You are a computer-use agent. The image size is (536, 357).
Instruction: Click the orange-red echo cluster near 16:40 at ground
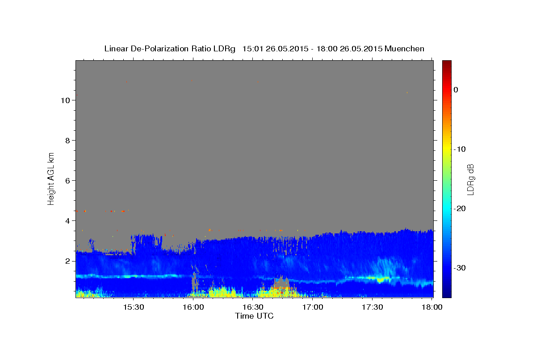pyautogui.click(x=278, y=291)
